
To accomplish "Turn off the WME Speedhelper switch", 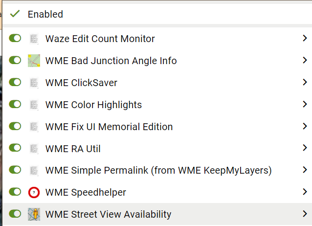I will (15, 192).
